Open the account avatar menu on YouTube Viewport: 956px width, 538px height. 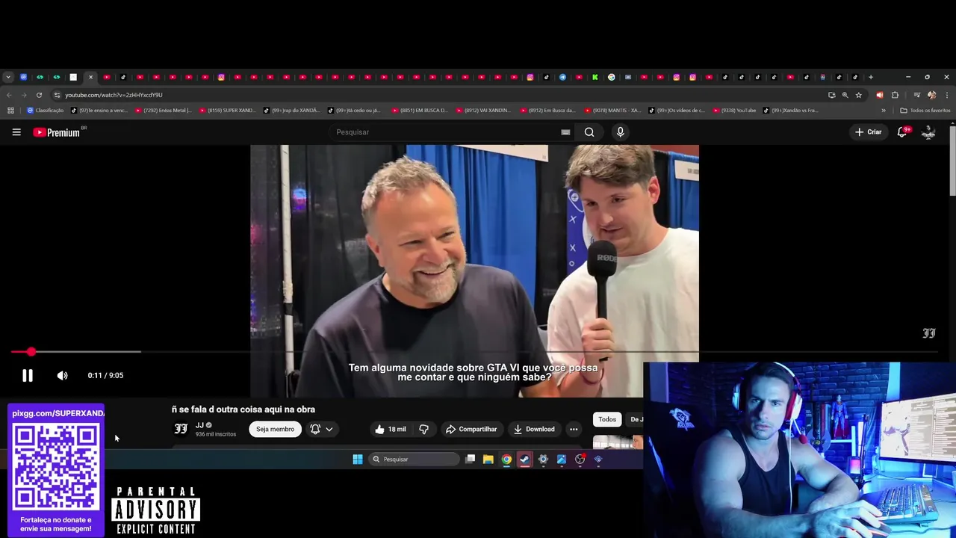point(928,132)
